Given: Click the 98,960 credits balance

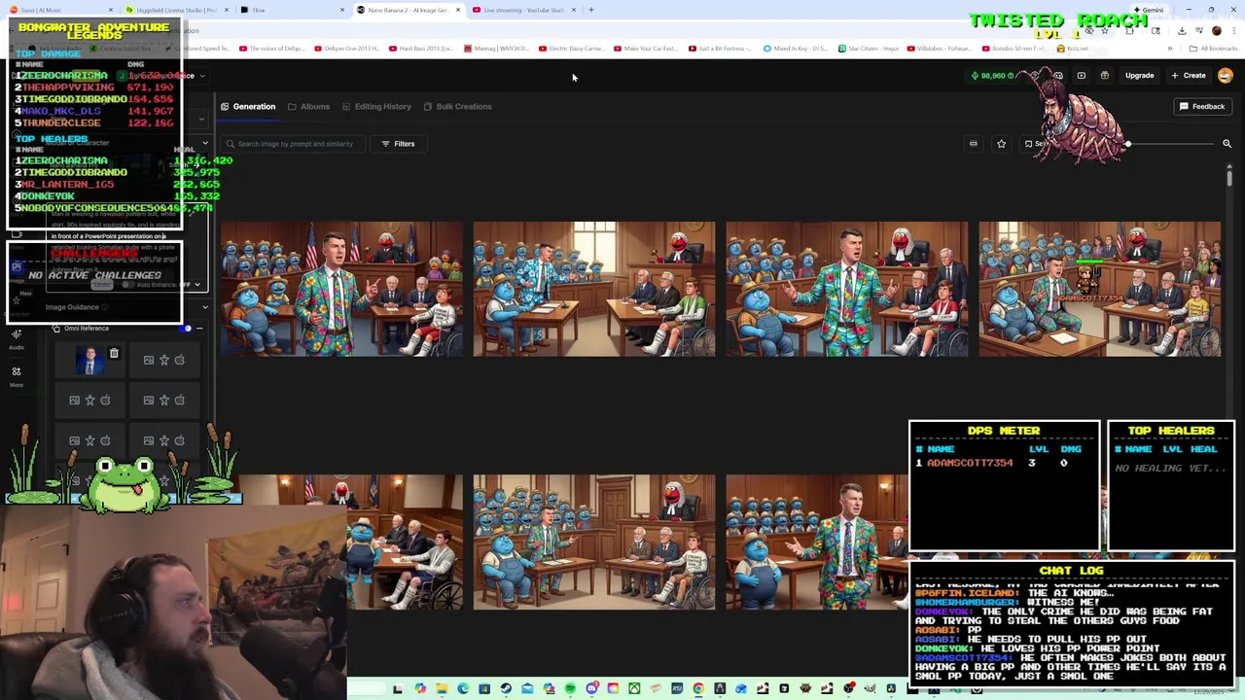Looking at the screenshot, I should 992,75.
